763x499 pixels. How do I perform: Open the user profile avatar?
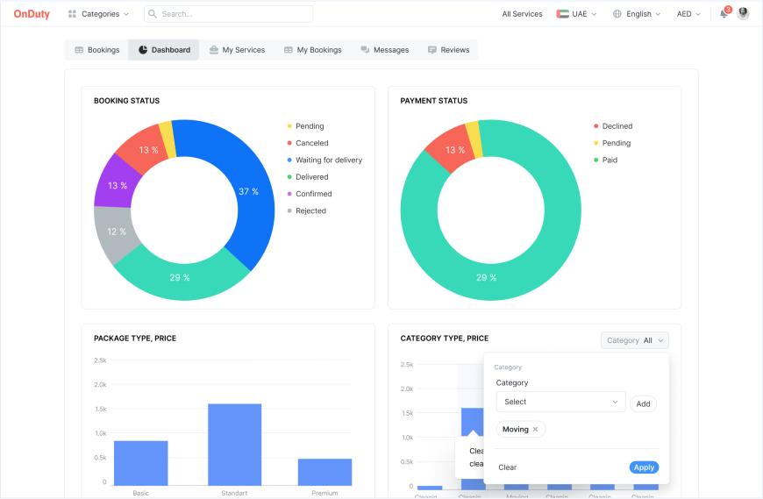743,14
